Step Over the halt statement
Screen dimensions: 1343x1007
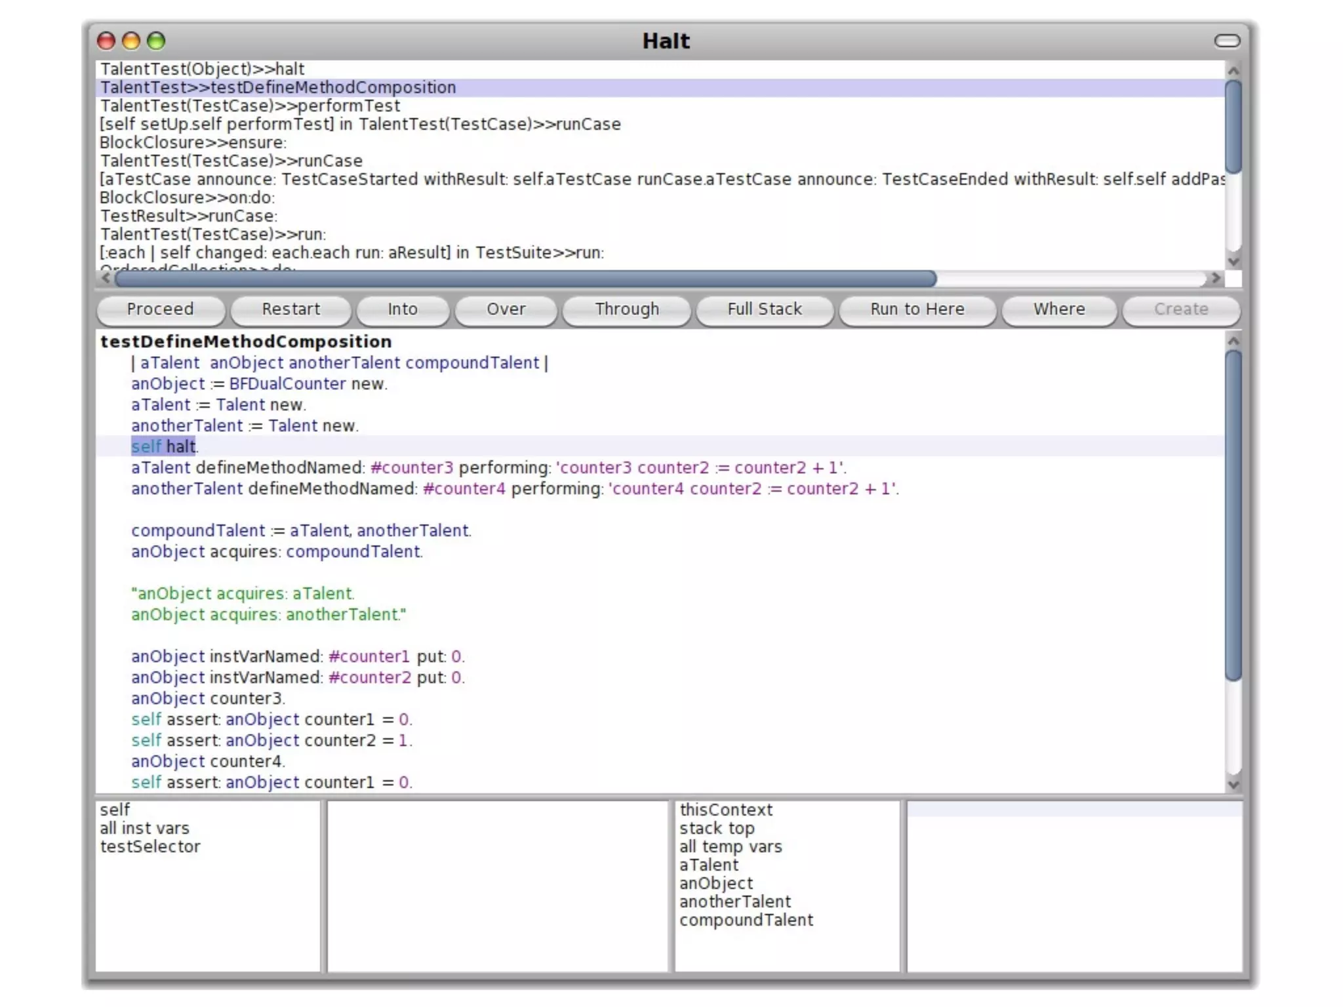(506, 309)
